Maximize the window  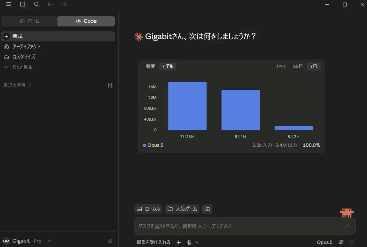345,4
